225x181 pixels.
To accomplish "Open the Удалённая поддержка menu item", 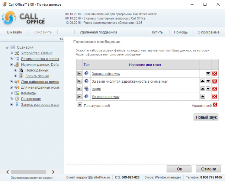I will tap(98, 32).
